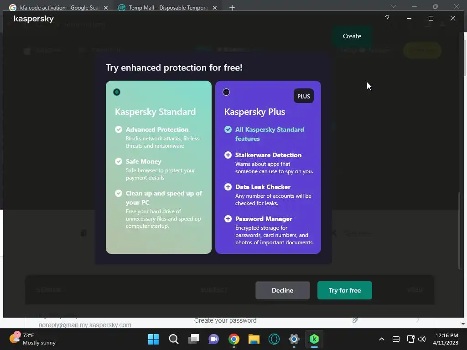Open Windows Search from taskbar

pyautogui.click(x=174, y=339)
